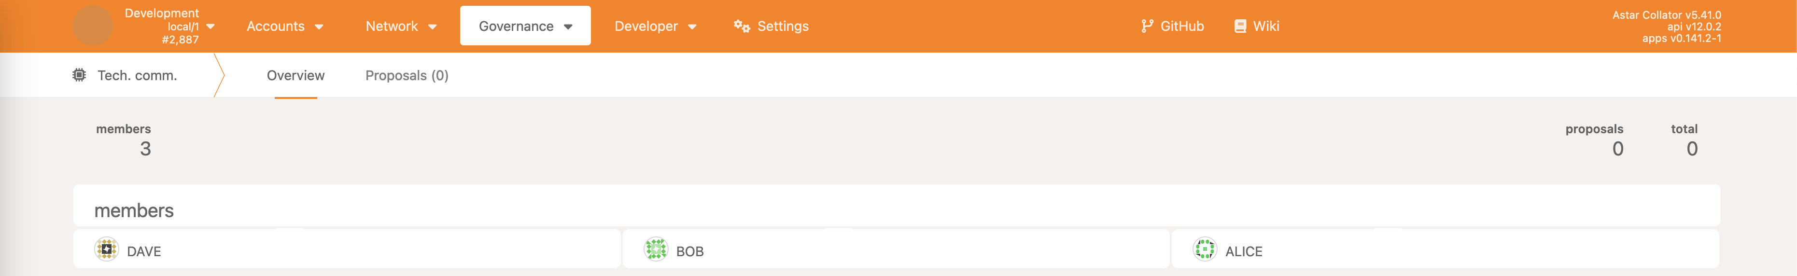
Task: Click DAVE's identicon avatar
Action: [107, 249]
